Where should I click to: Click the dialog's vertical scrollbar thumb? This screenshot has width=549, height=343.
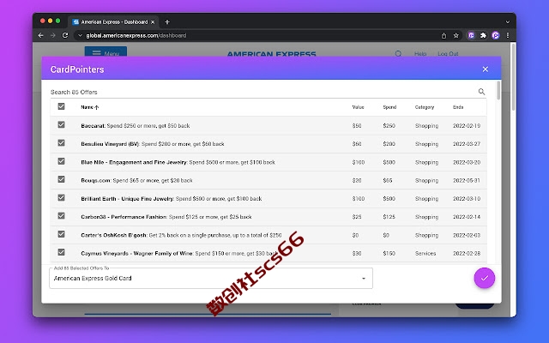click(x=498, y=91)
